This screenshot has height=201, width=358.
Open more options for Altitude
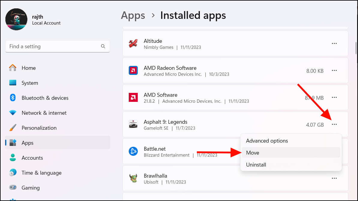point(334,43)
